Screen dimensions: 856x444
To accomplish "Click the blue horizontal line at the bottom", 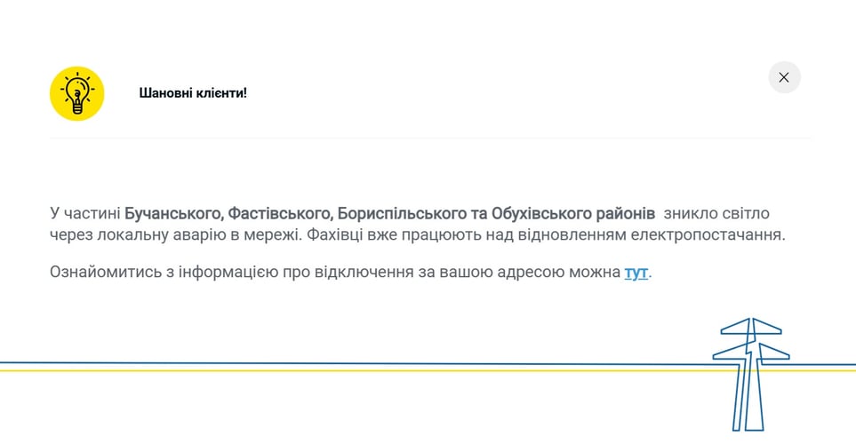I will 356,363.
